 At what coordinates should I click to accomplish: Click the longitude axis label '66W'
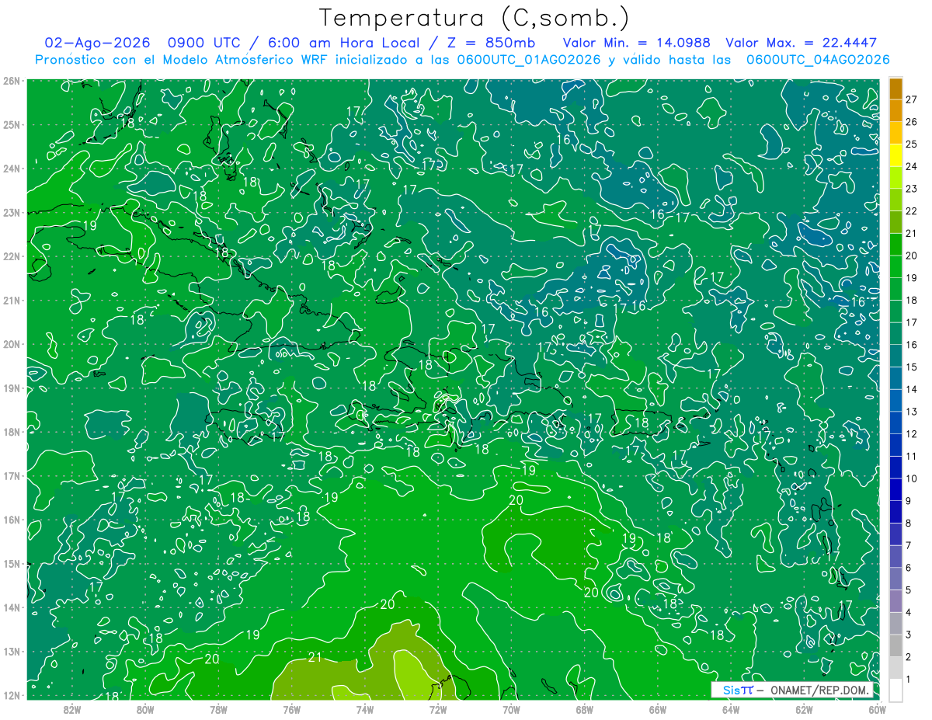657,709
